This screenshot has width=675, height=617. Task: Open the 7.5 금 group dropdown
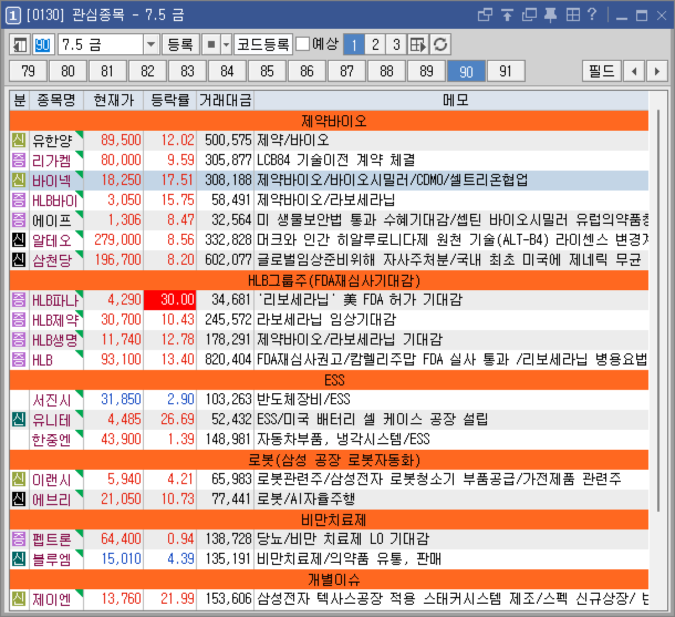pos(151,45)
